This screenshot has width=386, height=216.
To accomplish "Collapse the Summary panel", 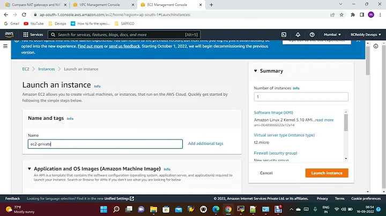I will point(256,71).
